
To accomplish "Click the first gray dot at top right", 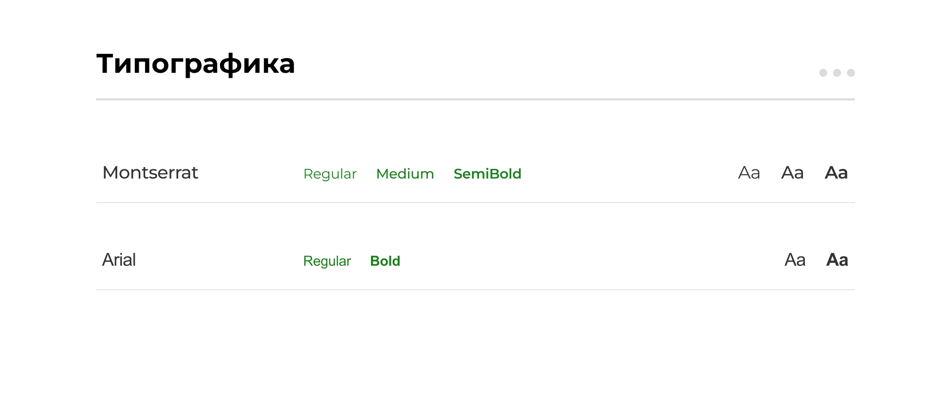I will click(823, 73).
